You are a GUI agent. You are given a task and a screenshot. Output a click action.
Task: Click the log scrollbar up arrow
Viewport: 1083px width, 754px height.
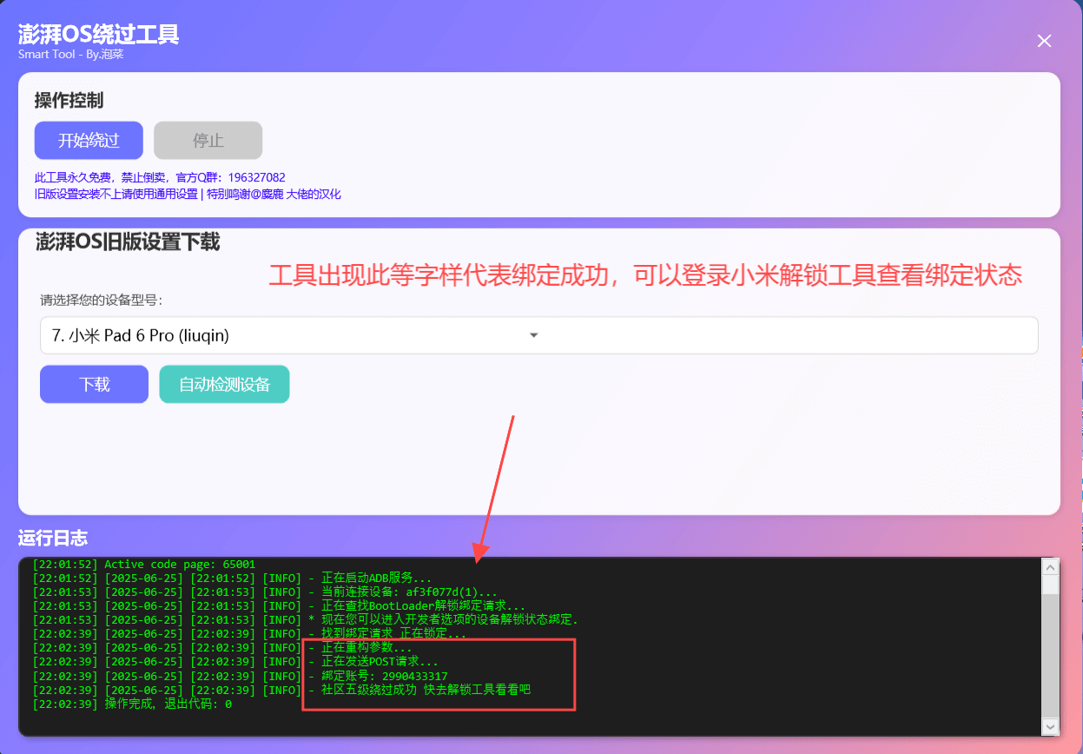(x=1050, y=567)
